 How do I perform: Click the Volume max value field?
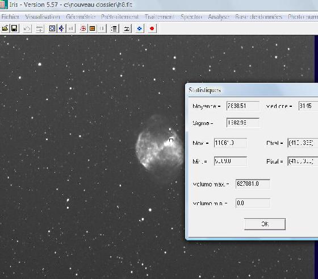click(x=253, y=184)
